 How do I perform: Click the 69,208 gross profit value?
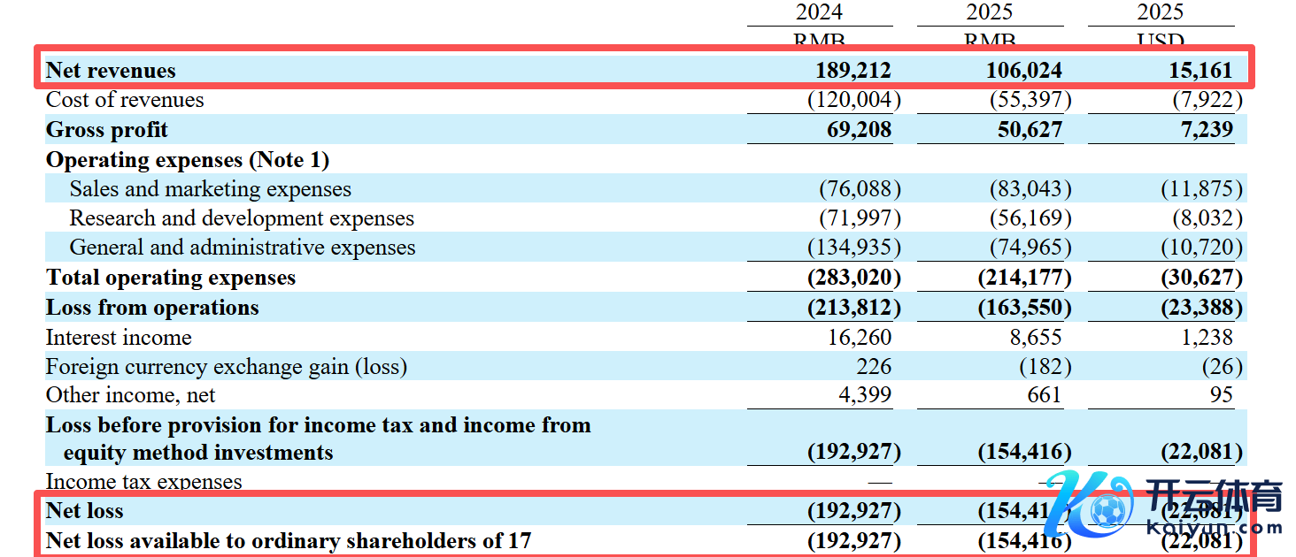[852, 130]
